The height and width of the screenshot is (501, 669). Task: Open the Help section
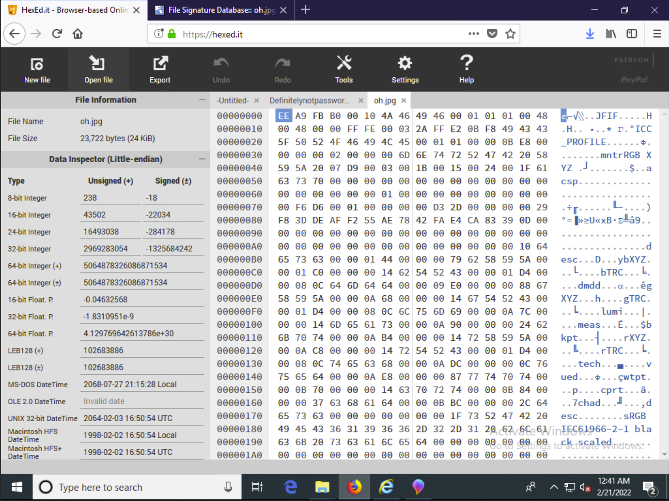pos(466,69)
